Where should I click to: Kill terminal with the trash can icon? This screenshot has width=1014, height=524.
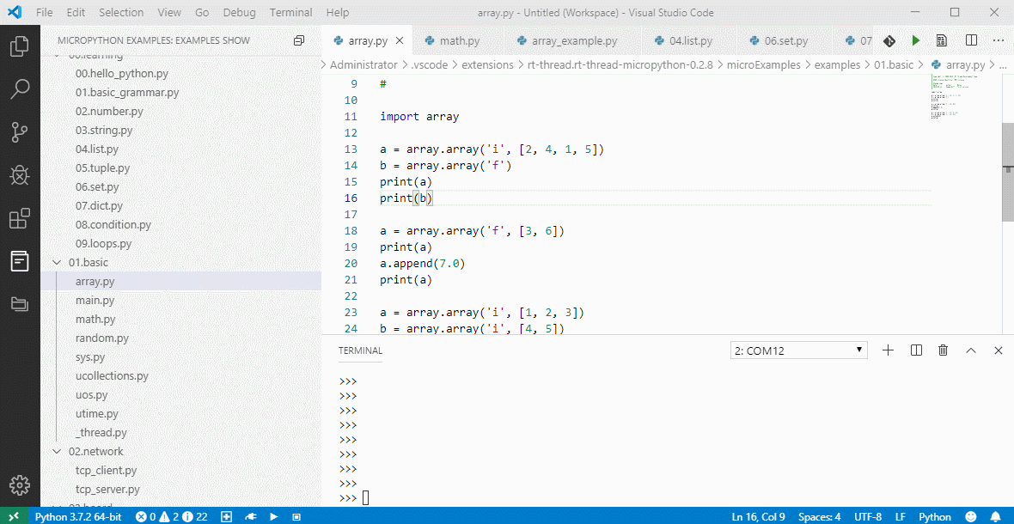(x=944, y=350)
